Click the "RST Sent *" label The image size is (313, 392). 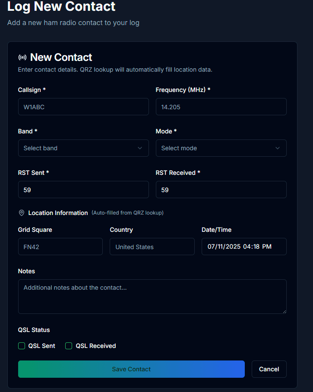point(34,173)
